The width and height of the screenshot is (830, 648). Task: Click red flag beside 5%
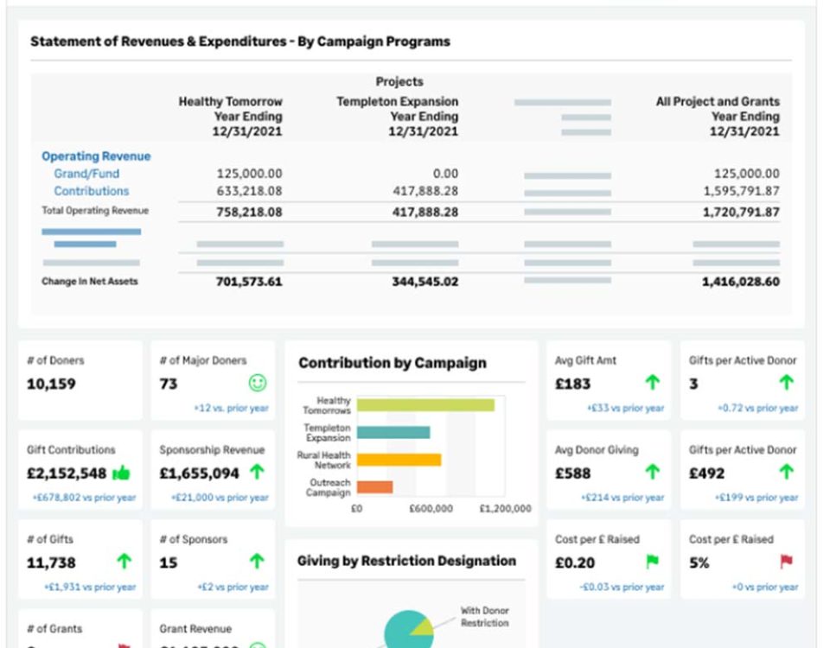(x=787, y=562)
